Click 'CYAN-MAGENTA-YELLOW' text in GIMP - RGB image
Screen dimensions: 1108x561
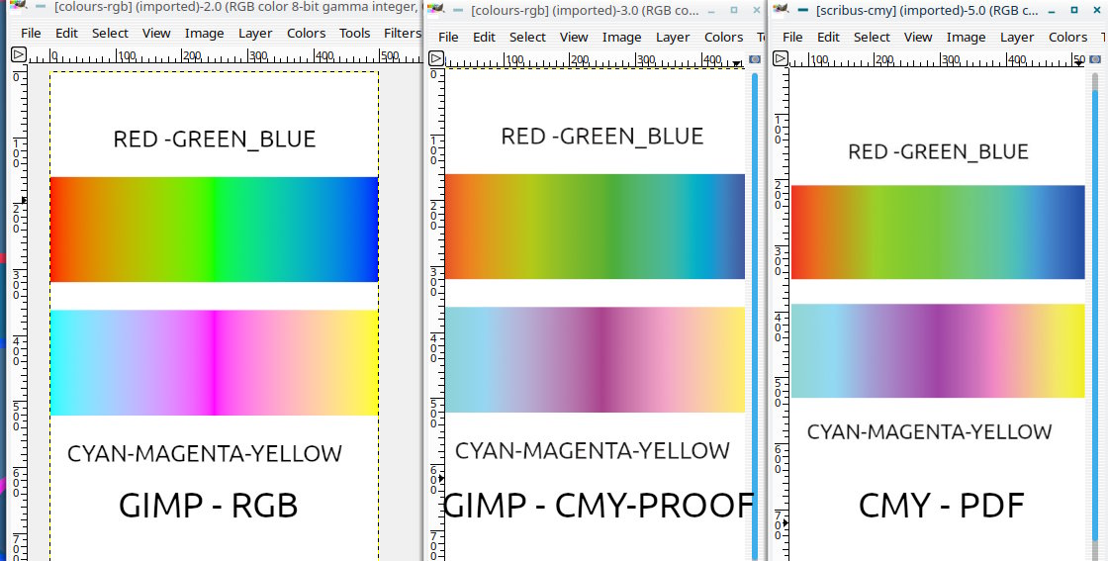point(205,453)
